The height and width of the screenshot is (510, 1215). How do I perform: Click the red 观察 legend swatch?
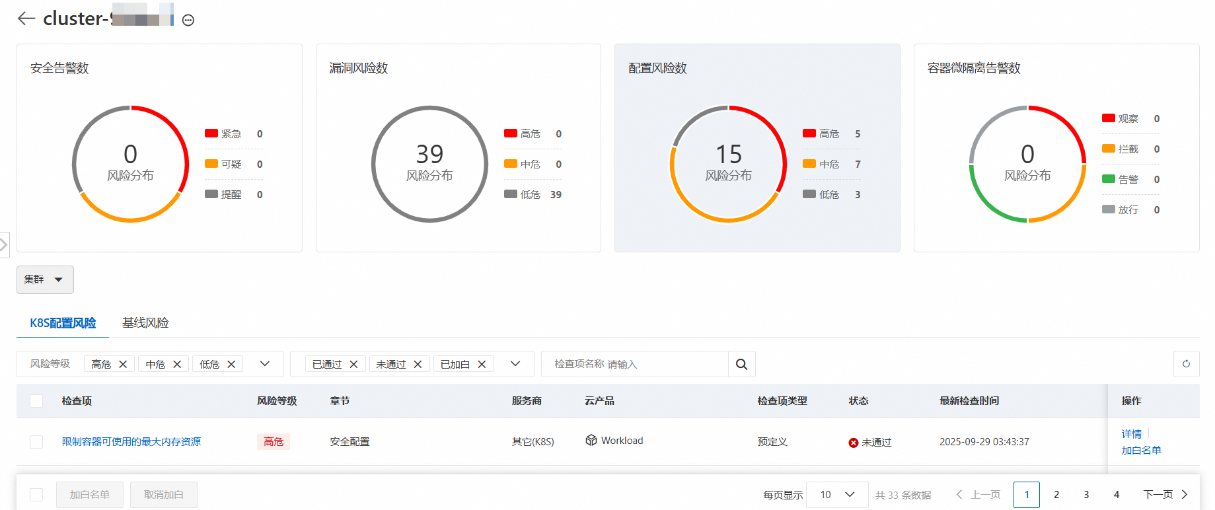[x=1109, y=118]
